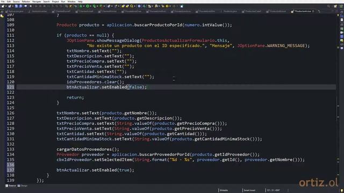Click the word 'false' on line 121
Screen dimensions: 344x193
click(x=135, y=87)
